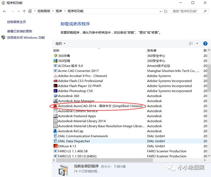Click the FARO LS 1.1.406.58 icon
Viewport: 211px width, 177px height.
click(55, 151)
